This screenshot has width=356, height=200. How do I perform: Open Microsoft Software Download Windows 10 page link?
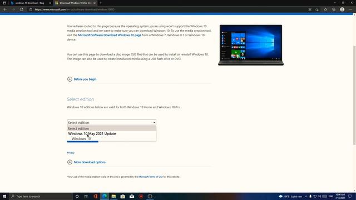(x=110, y=35)
